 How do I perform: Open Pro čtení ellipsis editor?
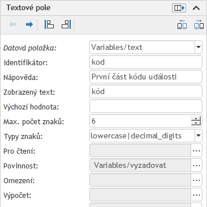(x=196, y=151)
